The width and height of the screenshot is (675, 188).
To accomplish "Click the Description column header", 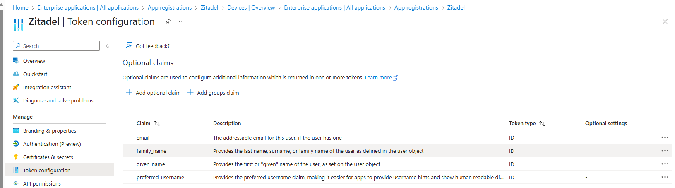I will (227, 123).
